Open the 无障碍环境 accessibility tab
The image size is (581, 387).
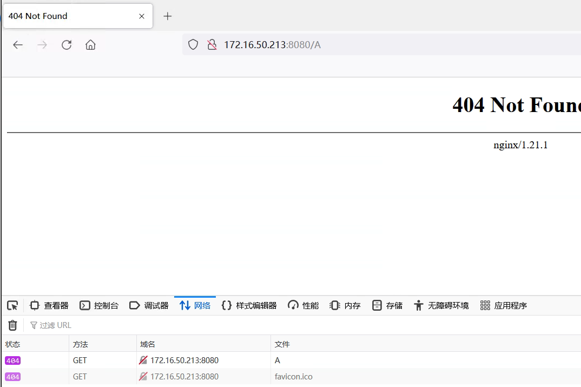(x=441, y=305)
